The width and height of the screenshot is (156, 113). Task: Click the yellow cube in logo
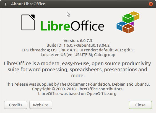(134, 16)
